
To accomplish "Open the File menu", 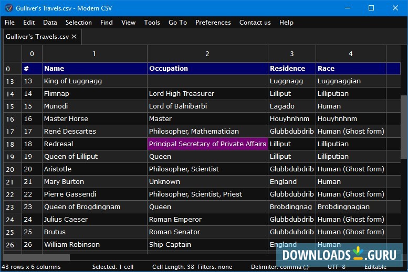I will coord(9,23).
